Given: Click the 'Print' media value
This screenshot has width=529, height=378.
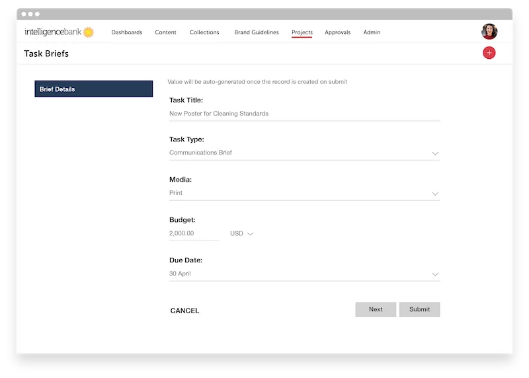Looking at the screenshot, I should 176,193.
